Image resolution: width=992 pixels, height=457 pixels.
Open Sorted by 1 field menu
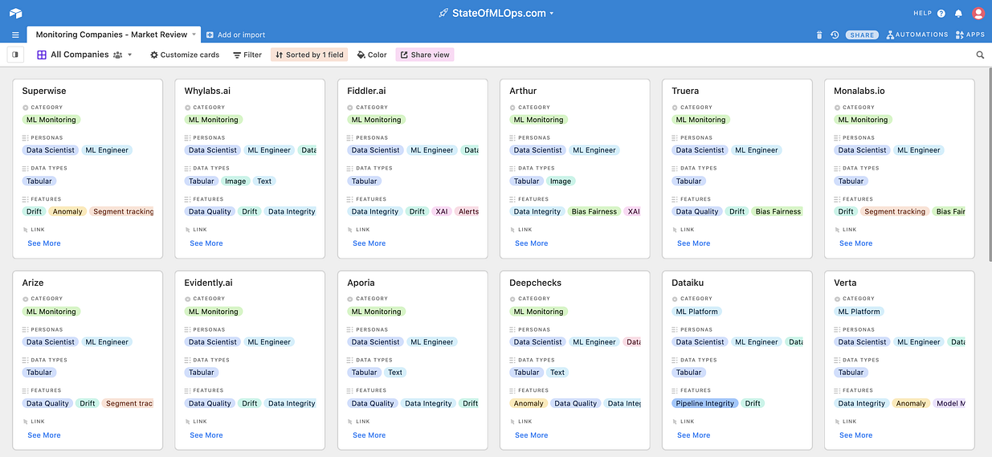point(309,55)
